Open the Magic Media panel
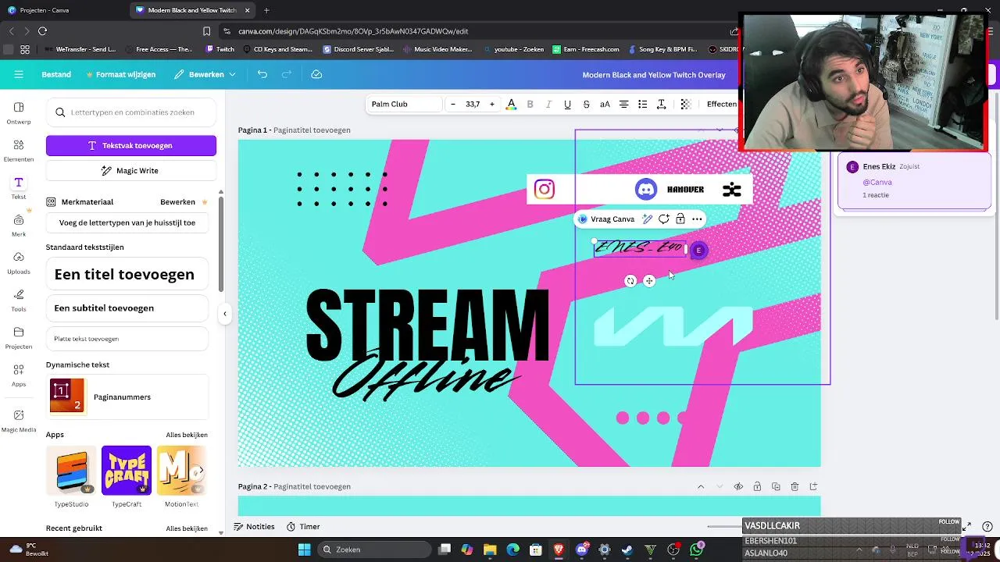Viewport: 1000px width, 562px height. [x=19, y=420]
